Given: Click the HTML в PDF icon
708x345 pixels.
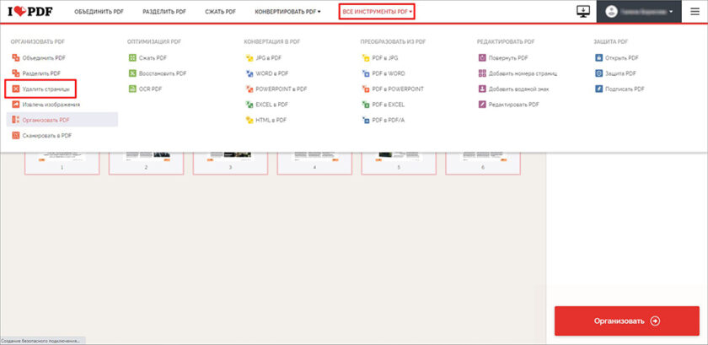Looking at the screenshot, I should tap(249, 120).
